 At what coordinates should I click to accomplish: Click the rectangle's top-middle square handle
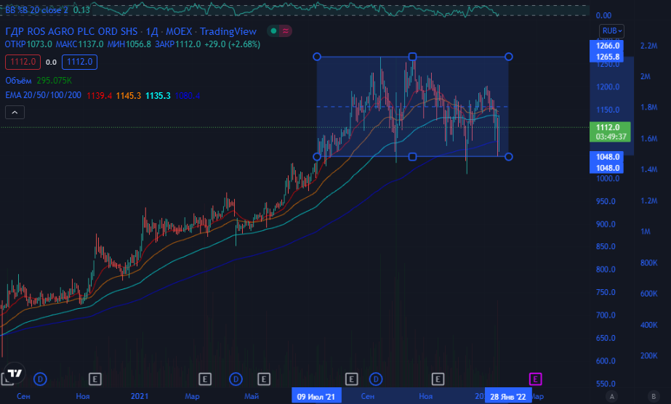[x=412, y=57]
